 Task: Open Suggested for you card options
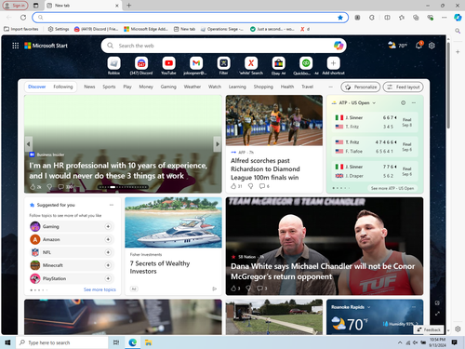112,205
